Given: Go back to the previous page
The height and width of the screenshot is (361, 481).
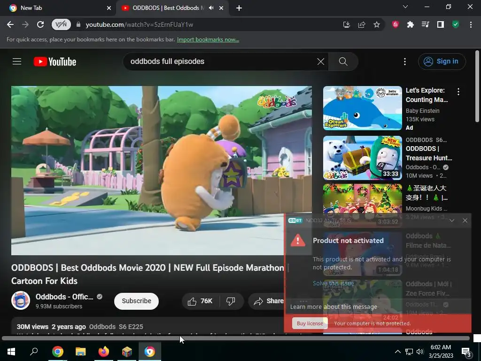Looking at the screenshot, I should (x=10, y=24).
